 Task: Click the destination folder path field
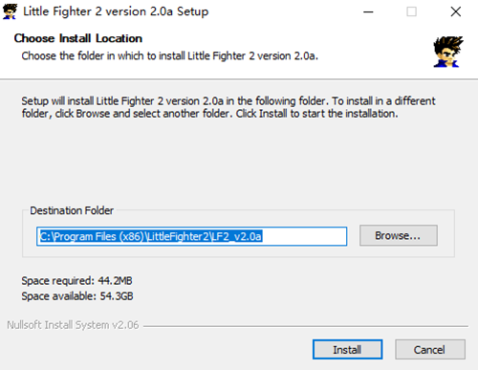[x=191, y=236]
